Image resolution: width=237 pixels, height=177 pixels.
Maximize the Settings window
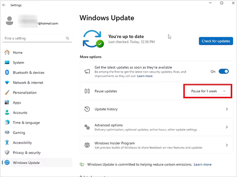(x=222, y=3)
